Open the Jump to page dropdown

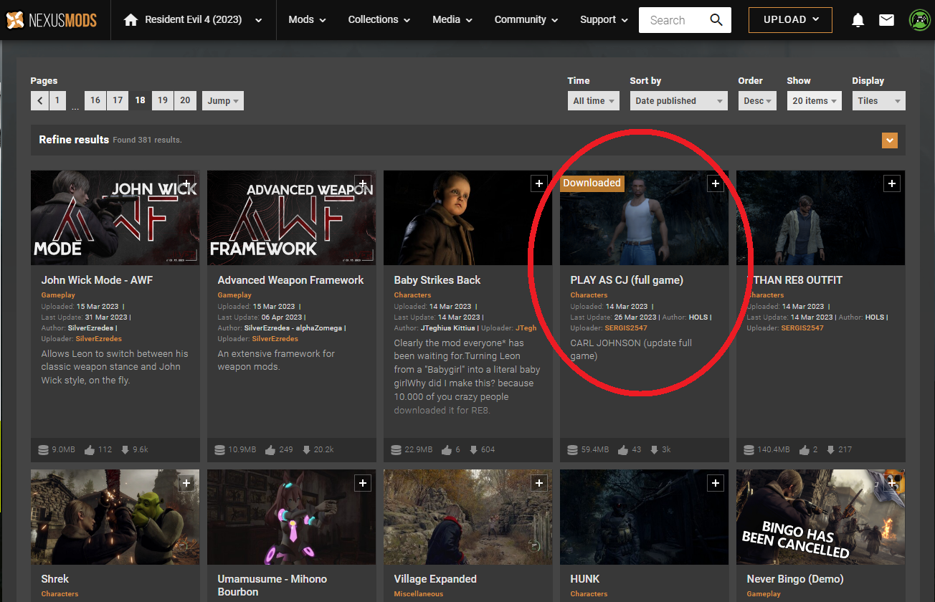(223, 101)
